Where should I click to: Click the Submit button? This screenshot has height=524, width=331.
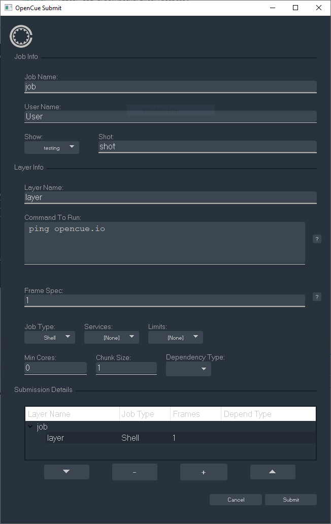291,500
